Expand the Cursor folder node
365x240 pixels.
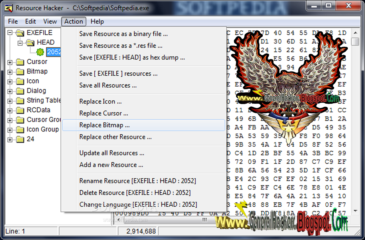[10, 62]
